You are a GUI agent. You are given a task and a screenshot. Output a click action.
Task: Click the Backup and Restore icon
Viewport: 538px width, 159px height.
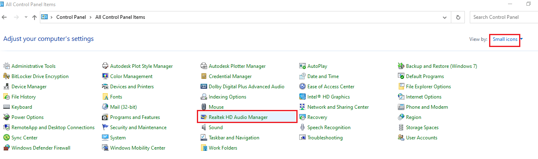tap(401, 66)
